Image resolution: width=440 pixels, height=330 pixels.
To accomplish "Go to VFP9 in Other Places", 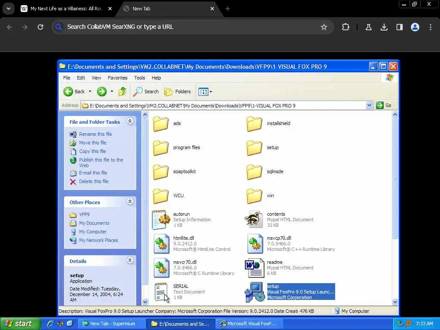I will tap(84, 214).
